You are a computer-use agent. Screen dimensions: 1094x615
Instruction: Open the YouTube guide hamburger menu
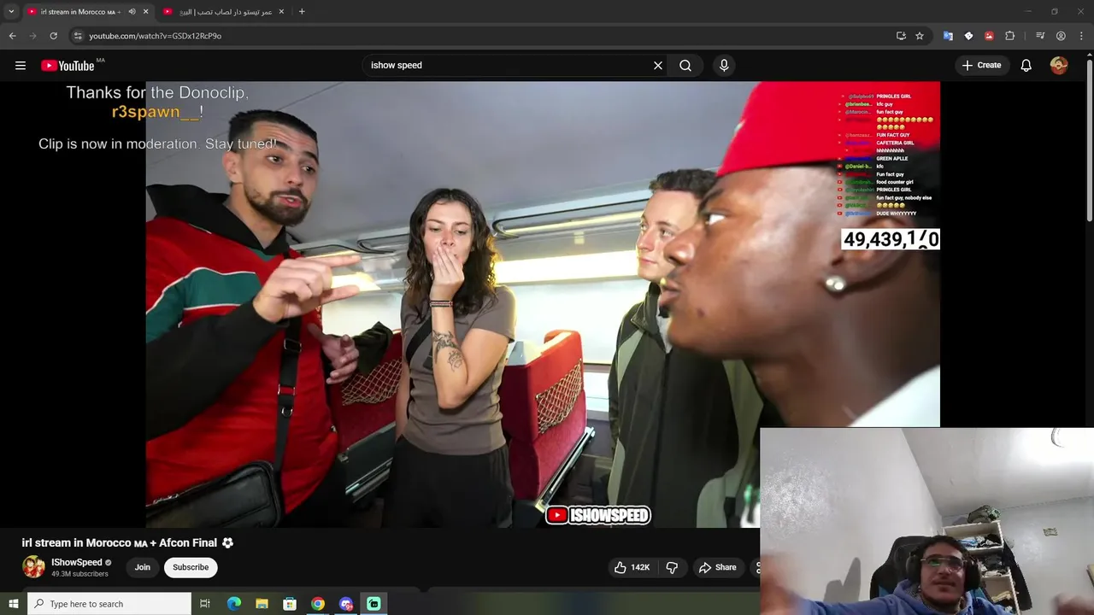(21, 65)
